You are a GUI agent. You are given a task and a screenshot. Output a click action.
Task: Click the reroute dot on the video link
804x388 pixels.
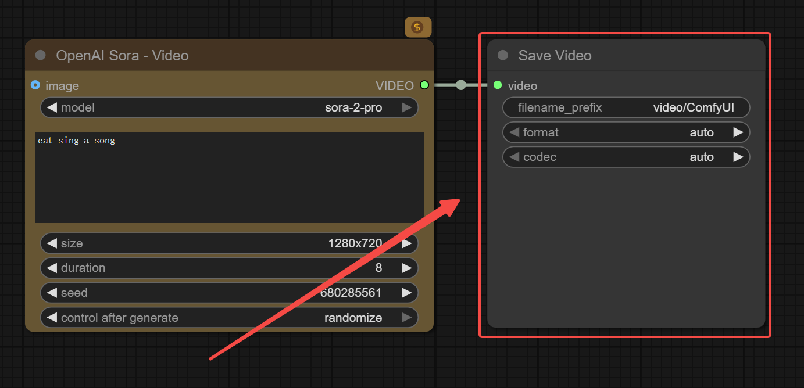(461, 85)
